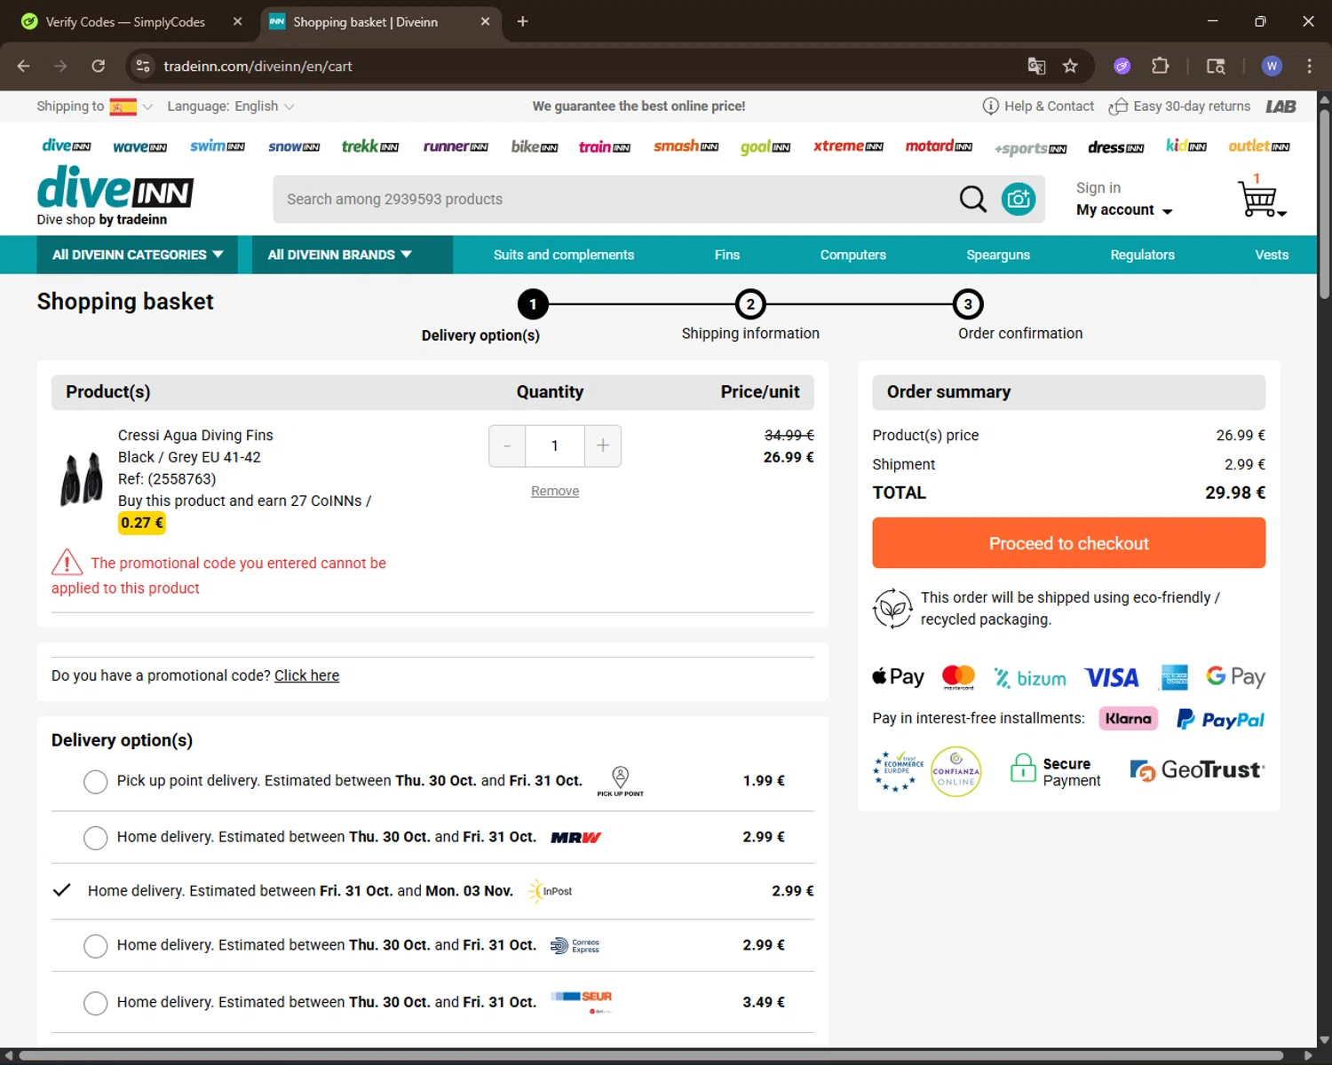Open Cressi Agua Diving Fins product

pos(195,435)
